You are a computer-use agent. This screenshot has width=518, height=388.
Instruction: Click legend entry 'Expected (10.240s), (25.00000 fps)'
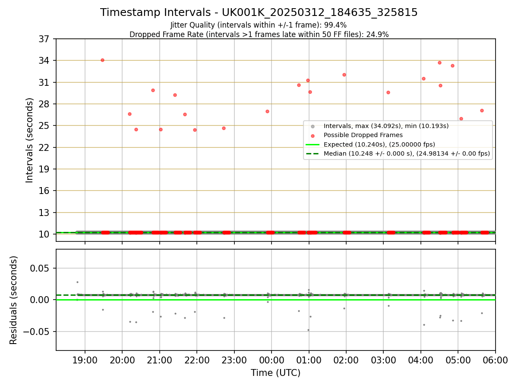point(379,144)
